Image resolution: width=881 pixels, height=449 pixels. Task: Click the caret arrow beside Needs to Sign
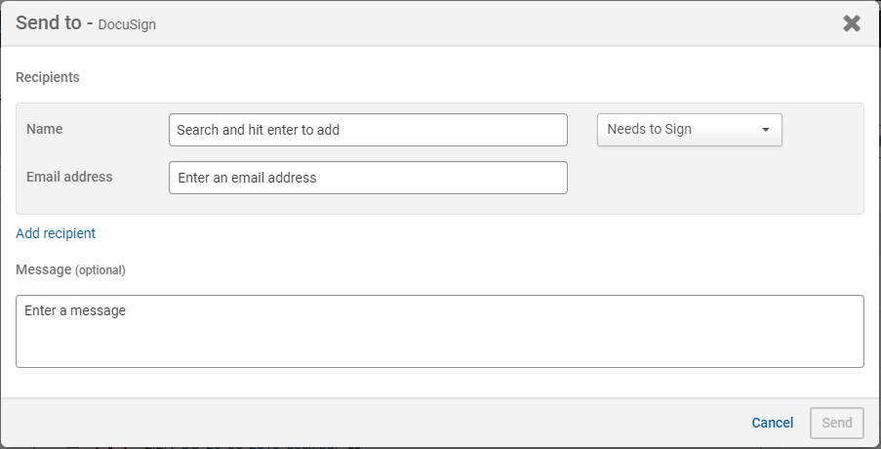[766, 130]
